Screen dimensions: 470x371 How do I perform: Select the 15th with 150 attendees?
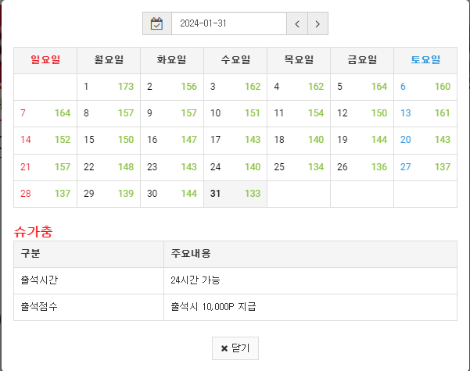109,140
